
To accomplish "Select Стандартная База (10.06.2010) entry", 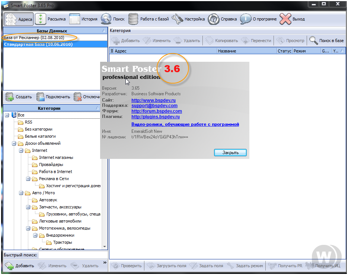I will (55, 44).
